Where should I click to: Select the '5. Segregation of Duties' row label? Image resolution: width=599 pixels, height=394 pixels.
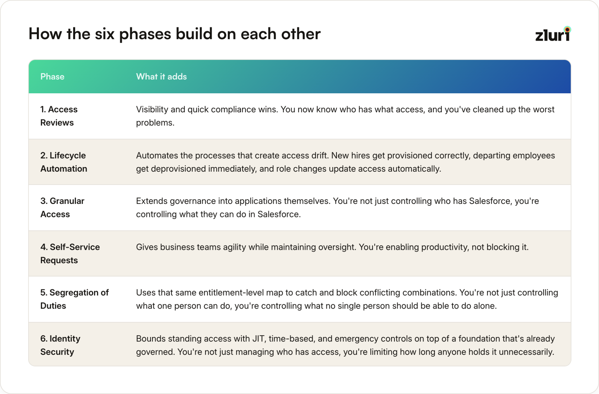(75, 299)
